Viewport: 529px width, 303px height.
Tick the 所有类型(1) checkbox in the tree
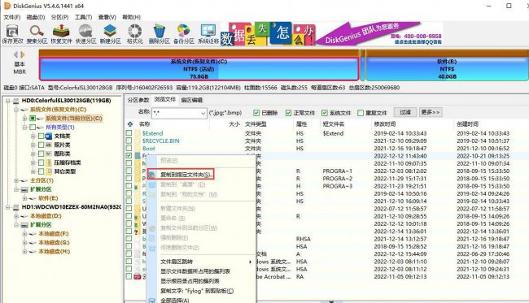tap(33, 128)
